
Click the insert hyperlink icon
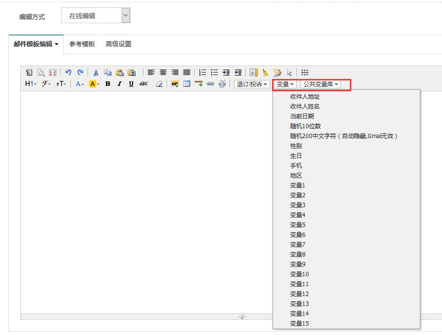pyautogui.click(x=210, y=84)
